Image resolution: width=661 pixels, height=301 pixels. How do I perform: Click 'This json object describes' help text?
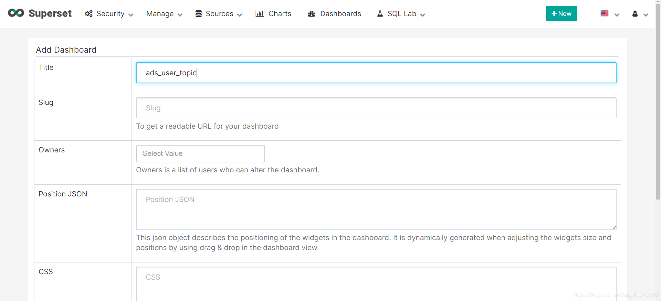point(374,243)
